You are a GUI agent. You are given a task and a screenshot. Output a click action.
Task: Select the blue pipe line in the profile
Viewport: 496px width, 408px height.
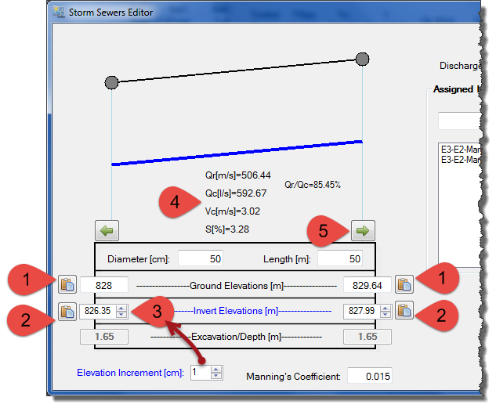click(235, 153)
